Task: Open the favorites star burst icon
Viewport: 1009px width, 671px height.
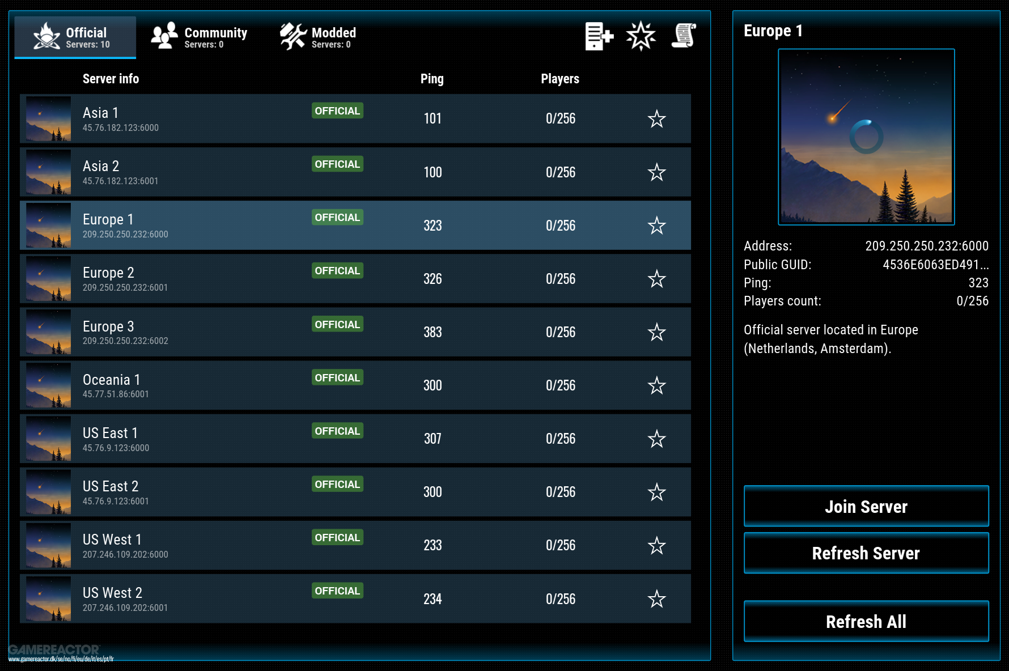Action: tap(641, 36)
